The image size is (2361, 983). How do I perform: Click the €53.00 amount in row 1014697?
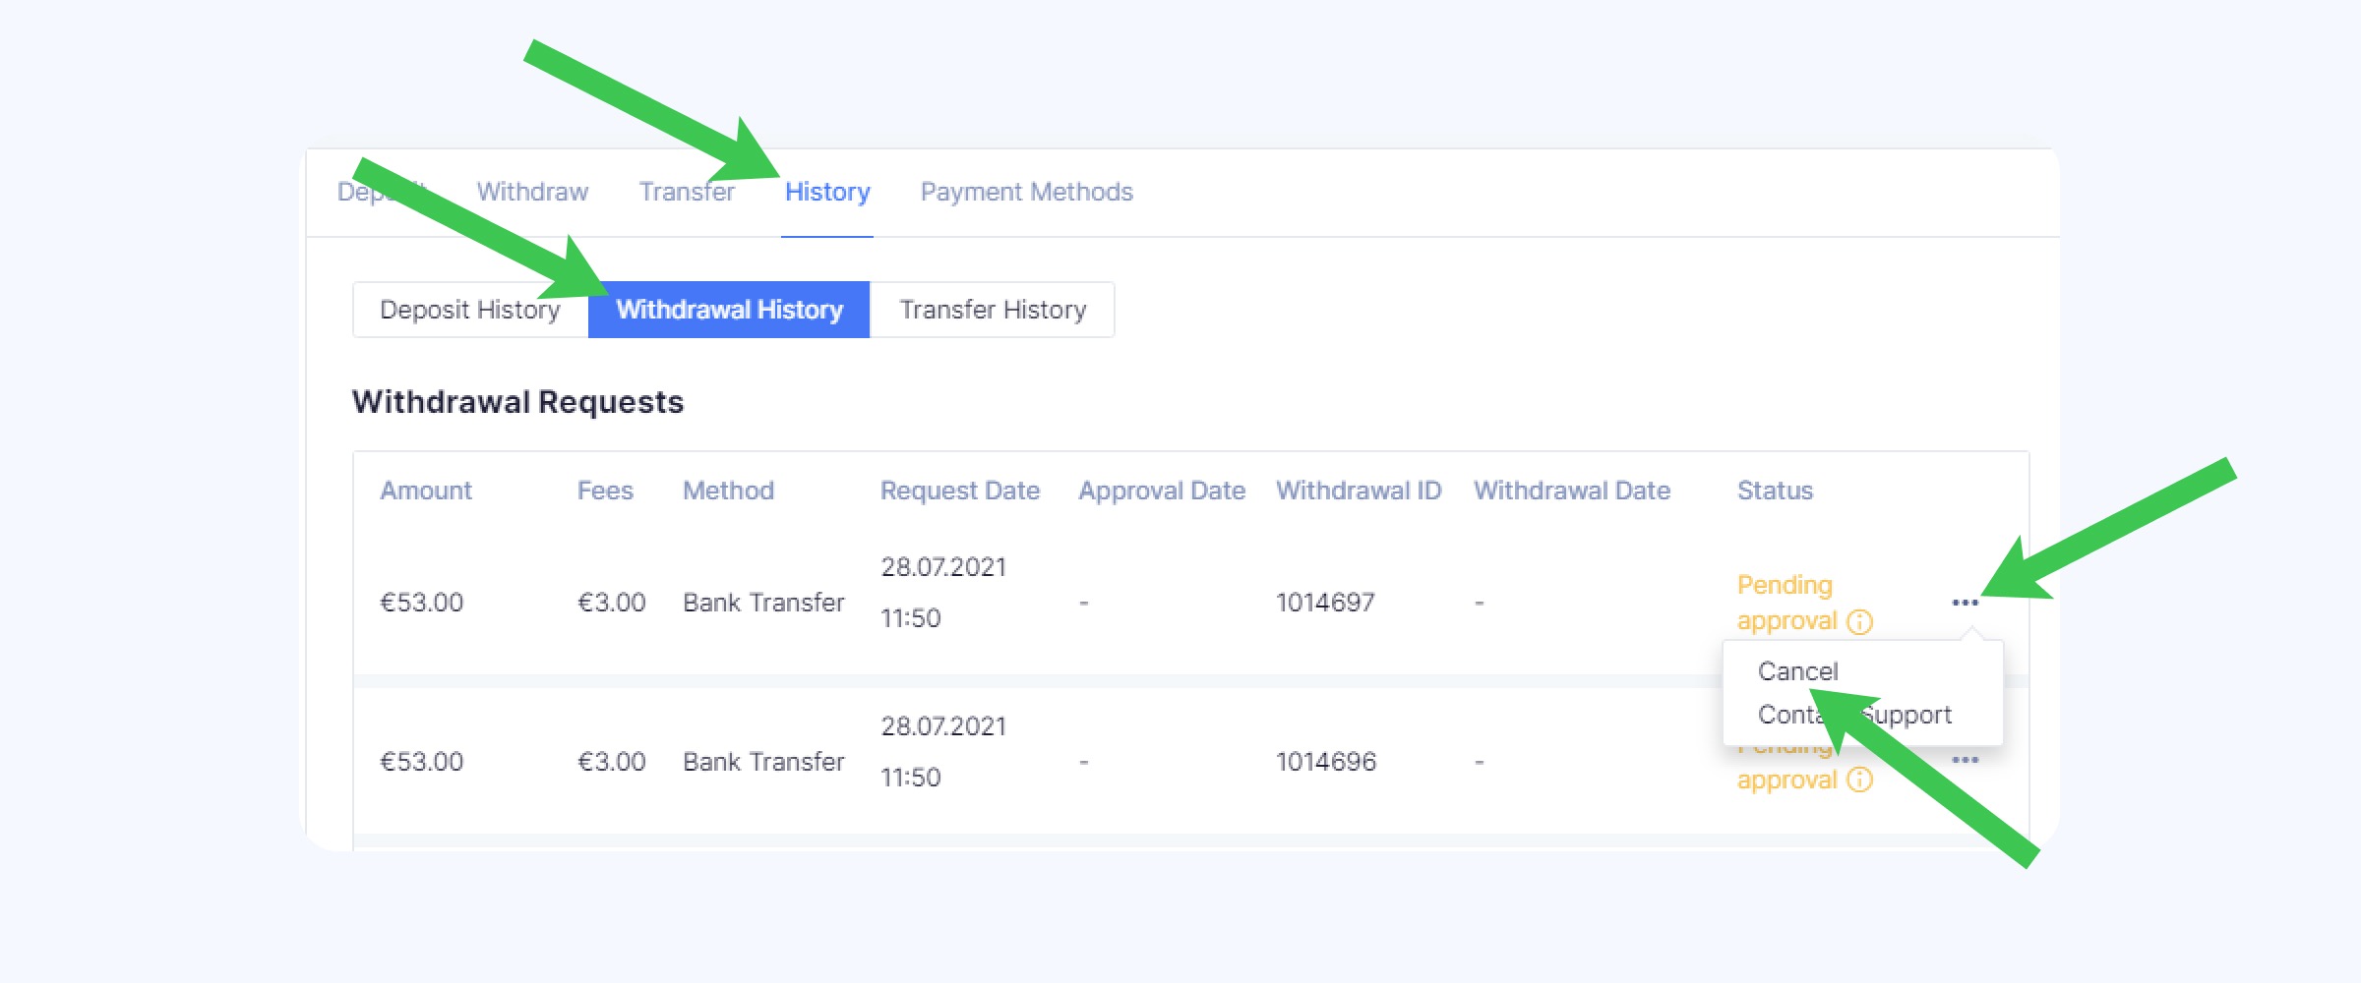[421, 603]
